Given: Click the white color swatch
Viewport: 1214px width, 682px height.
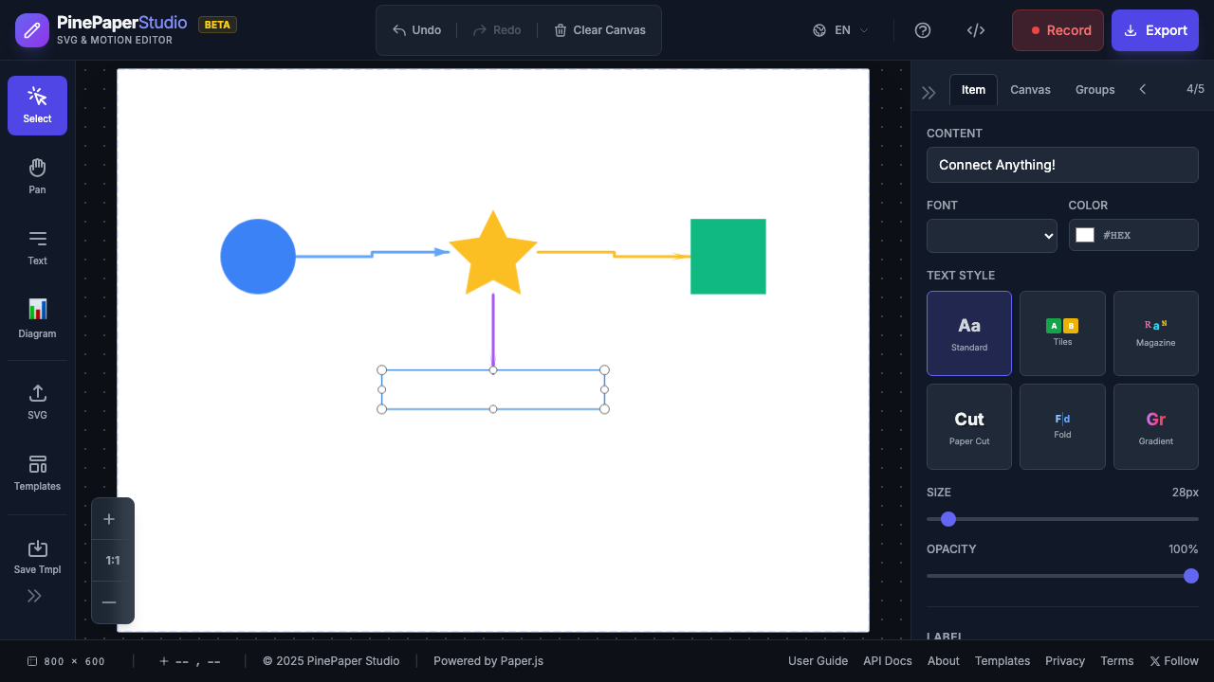Looking at the screenshot, I should pos(1084,236).
